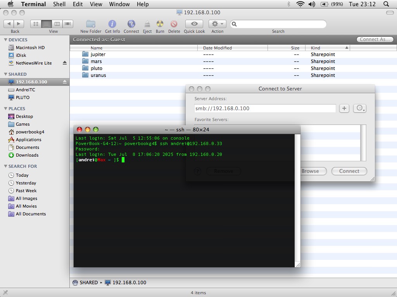The image size is (397, 297).
Task: Sort by the Size column header
Action: click(x=287, y=48)
